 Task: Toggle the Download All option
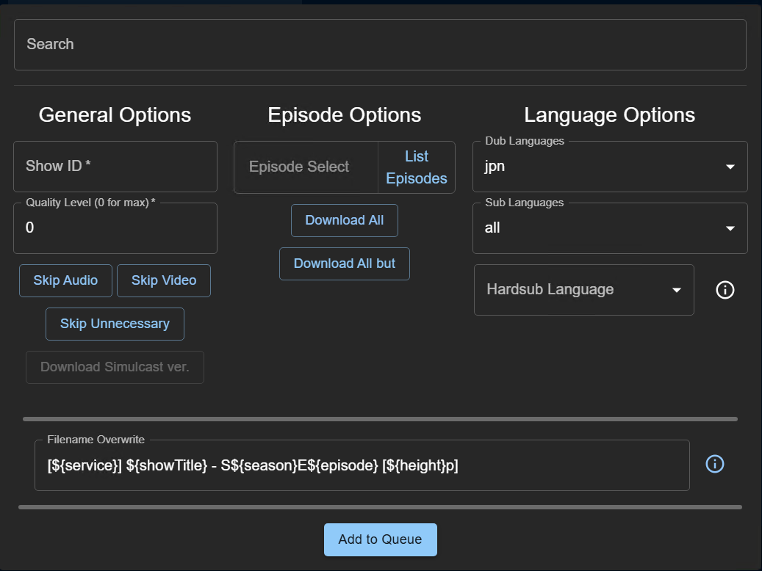point(344,220)
